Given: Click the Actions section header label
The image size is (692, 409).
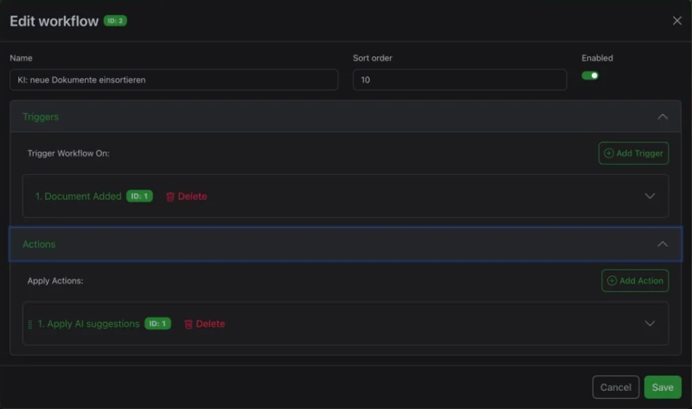Looking at the screenshot, I should [x=39, y=244].
